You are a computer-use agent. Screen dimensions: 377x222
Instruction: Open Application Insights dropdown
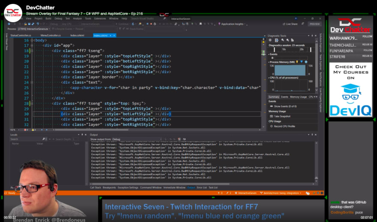pyautogui.click(x=232, y=24)
